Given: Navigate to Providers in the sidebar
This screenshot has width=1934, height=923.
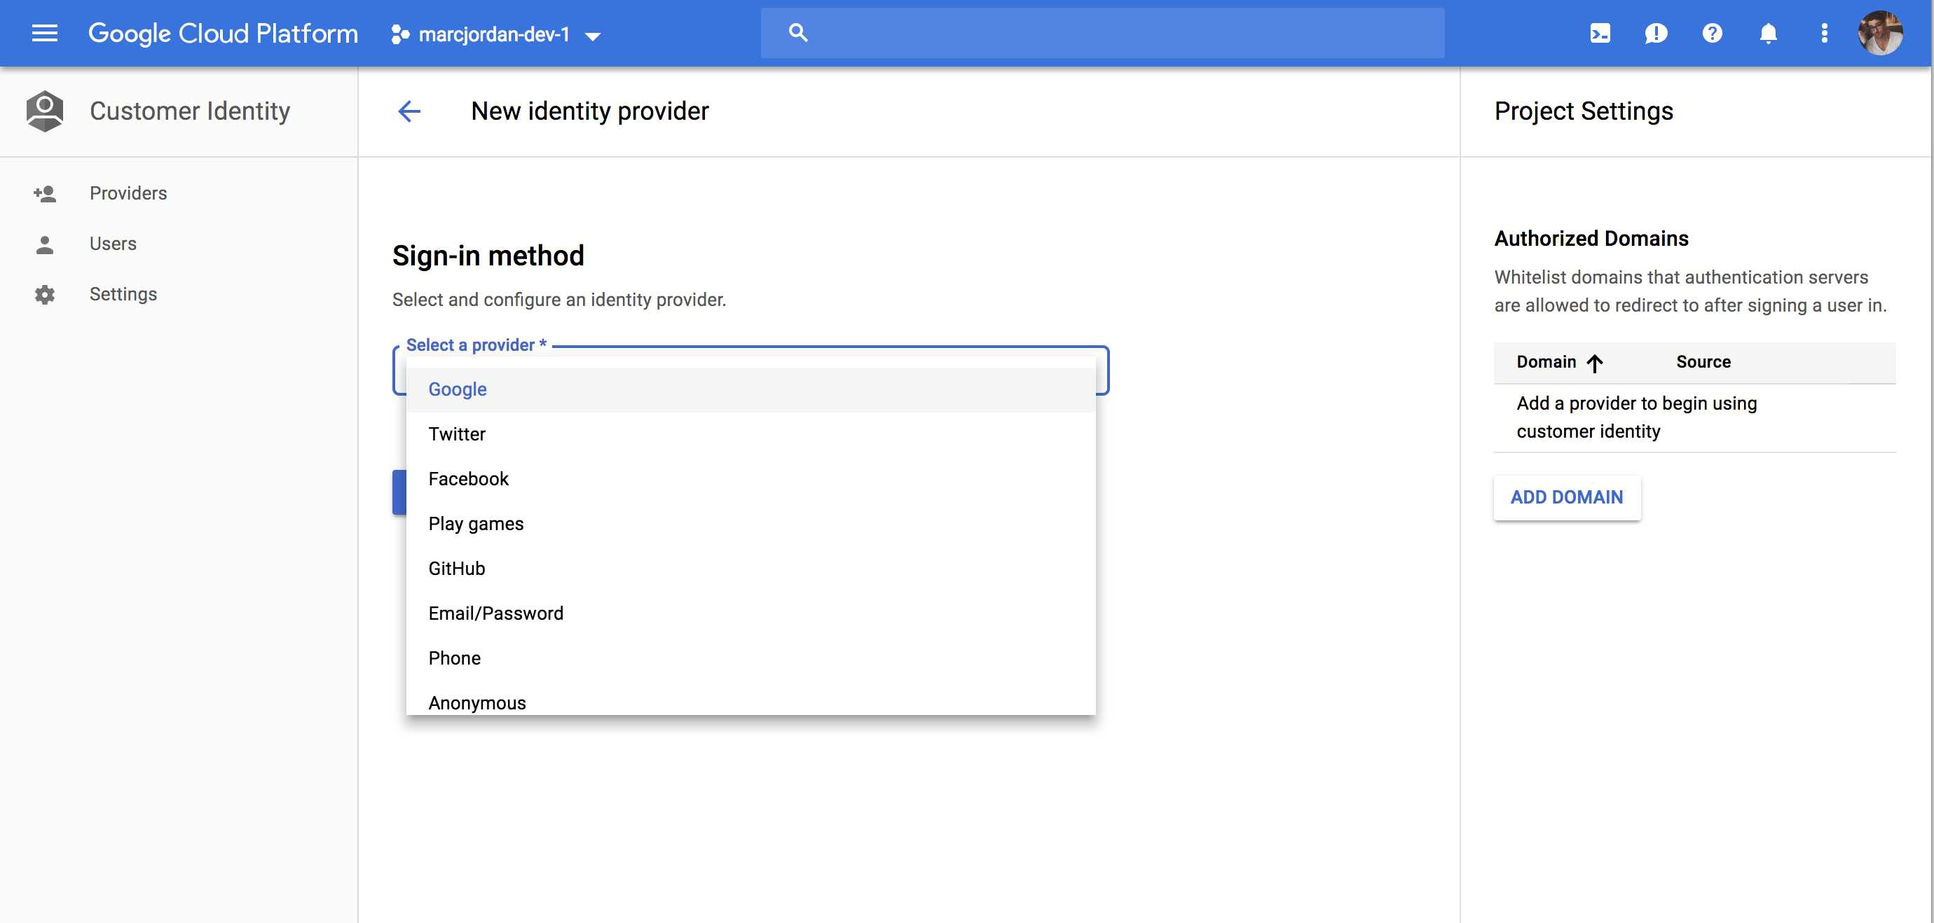Looking at the screenshot, I should click(128, 193).
